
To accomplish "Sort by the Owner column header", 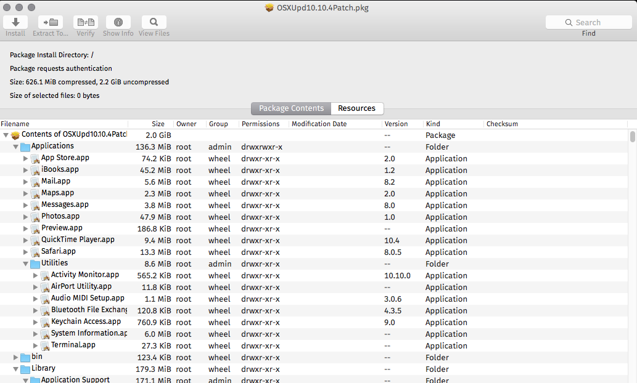I will [190, 124].
